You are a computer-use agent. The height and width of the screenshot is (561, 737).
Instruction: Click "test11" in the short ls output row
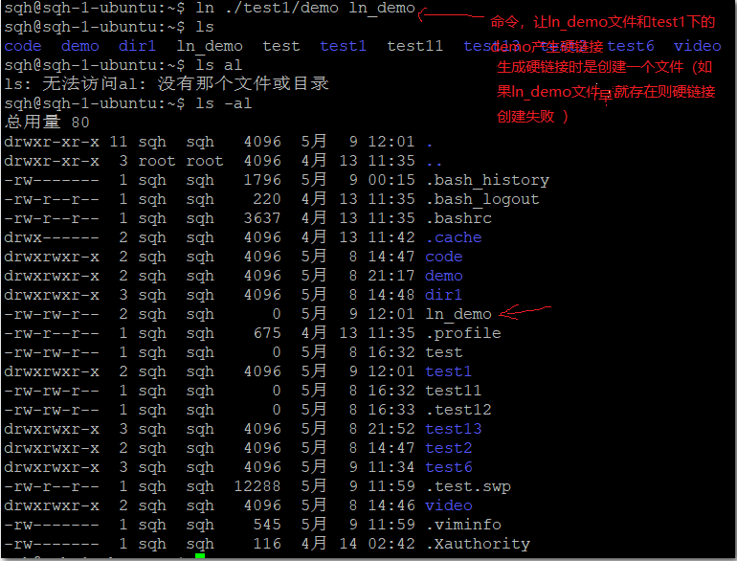(415, 46)
